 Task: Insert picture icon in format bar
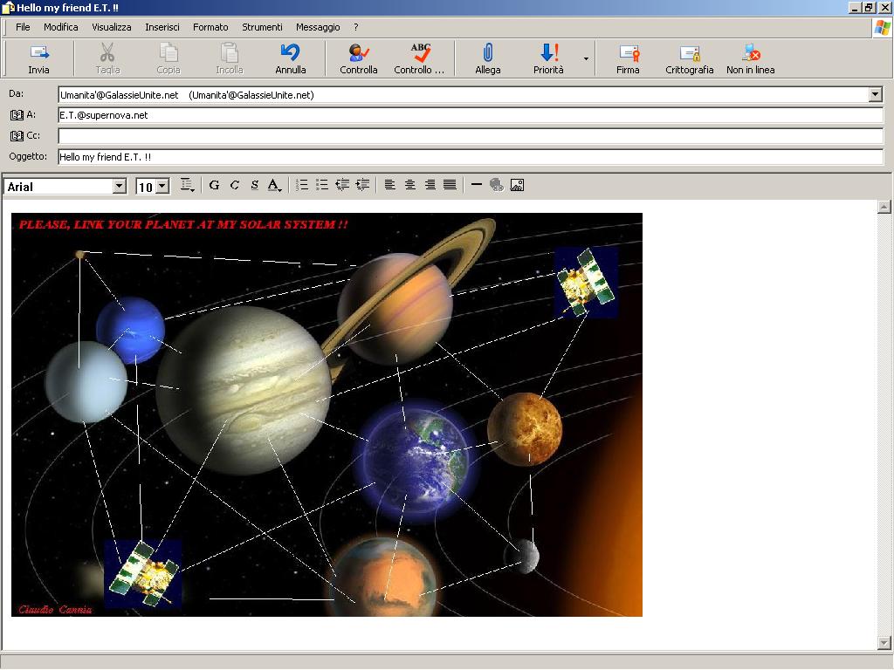click(517, 185)
